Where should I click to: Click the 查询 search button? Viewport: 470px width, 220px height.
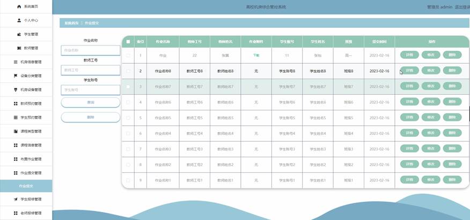pyautogui.click(x=91, y=103)
